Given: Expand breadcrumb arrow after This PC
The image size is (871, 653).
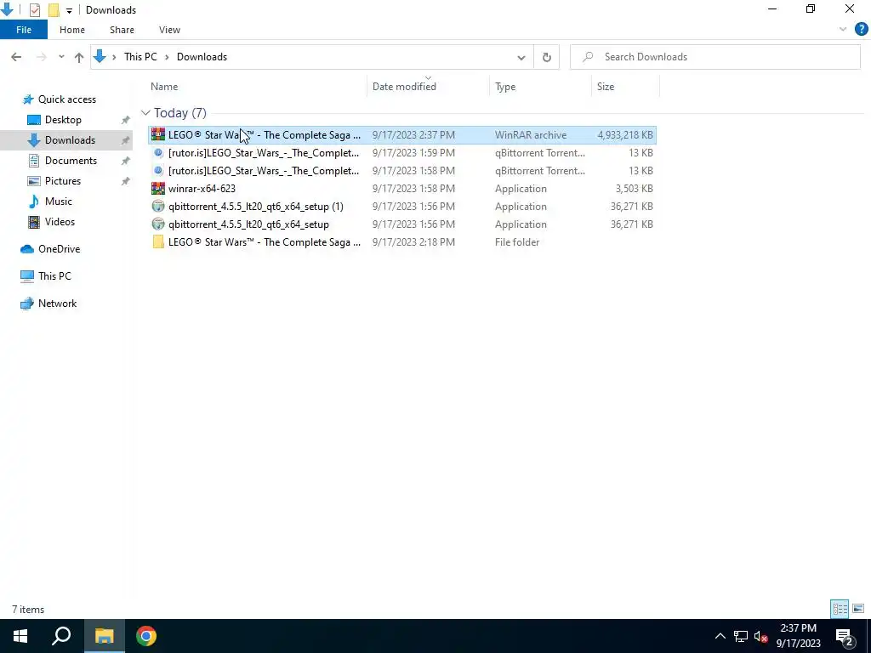Looking at the screenshot, I should [x=167, y=57].
